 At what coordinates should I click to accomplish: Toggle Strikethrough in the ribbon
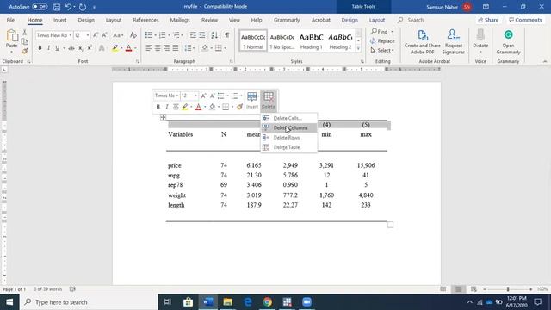tap(71, 48)
